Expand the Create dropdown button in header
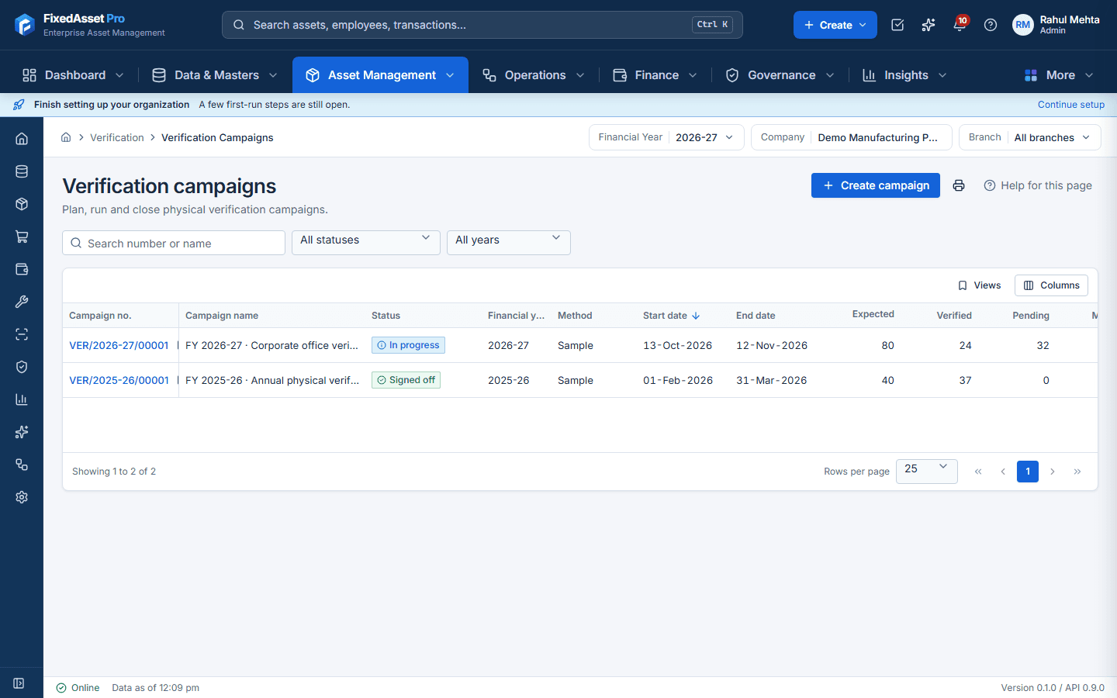Screen dimensions: 1117x698 835,25
